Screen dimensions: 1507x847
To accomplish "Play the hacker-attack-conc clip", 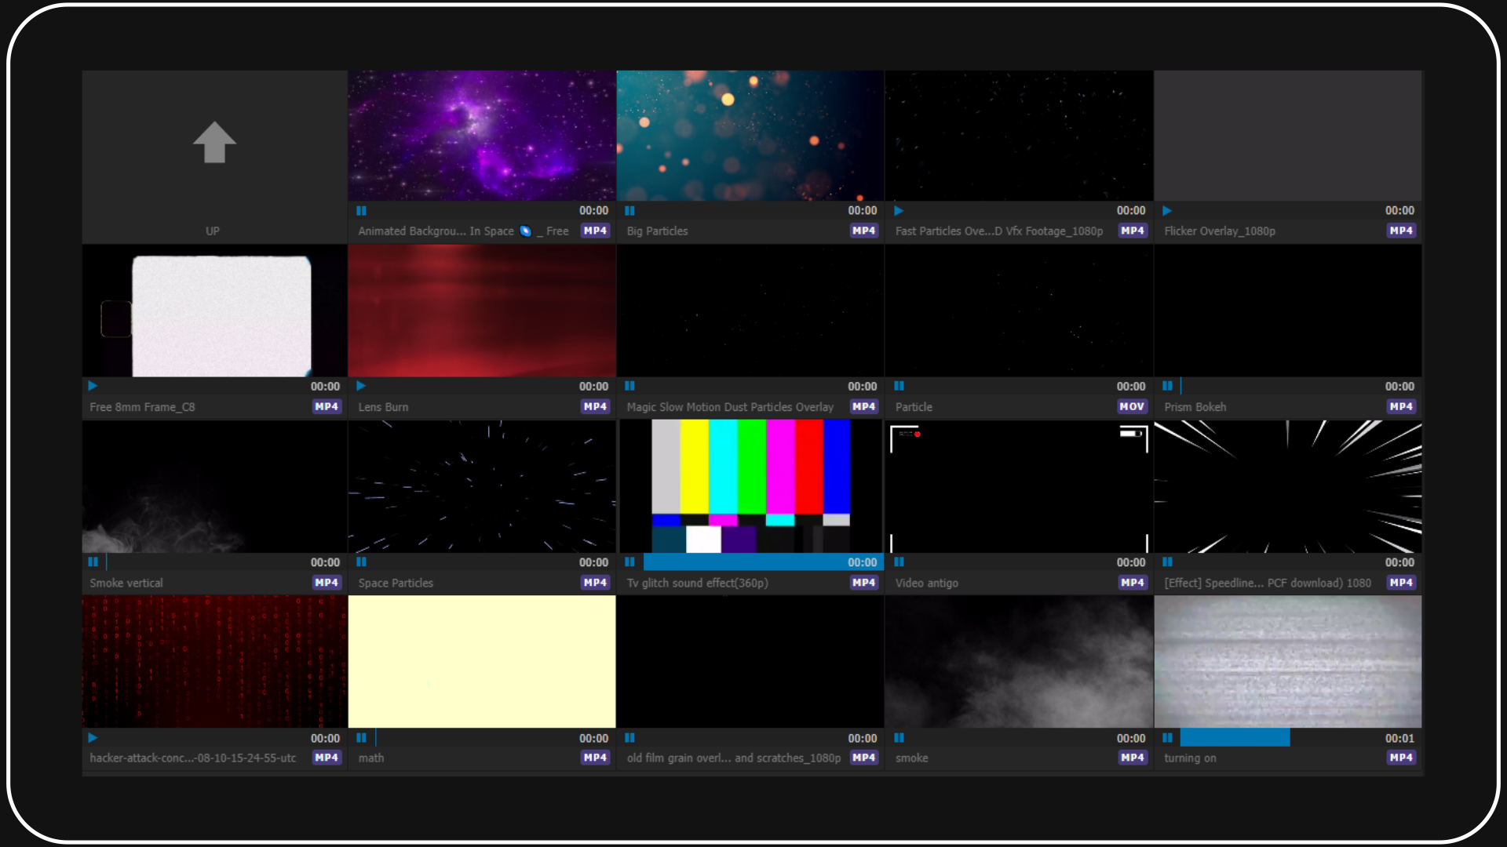I will click(93, 737).
